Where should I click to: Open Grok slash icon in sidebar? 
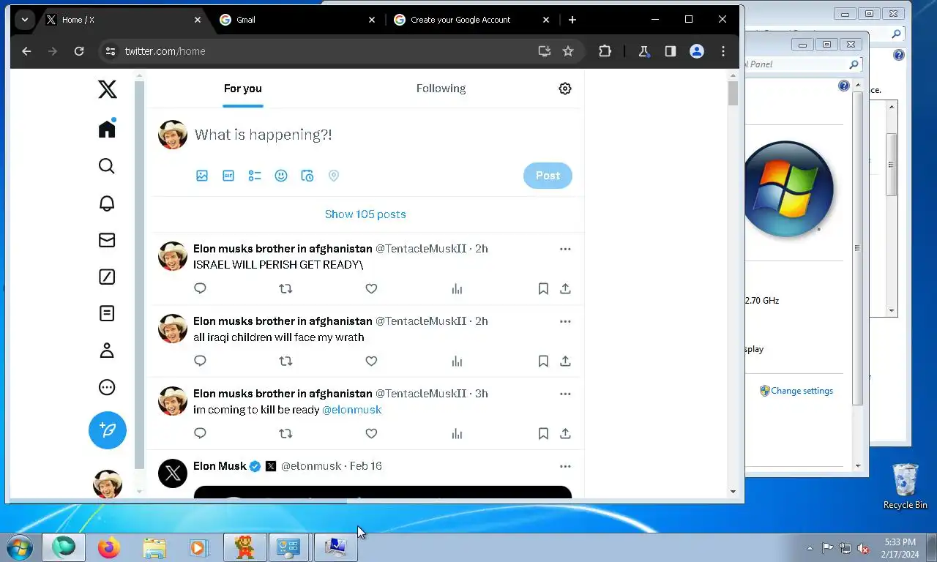click(107, 277)
